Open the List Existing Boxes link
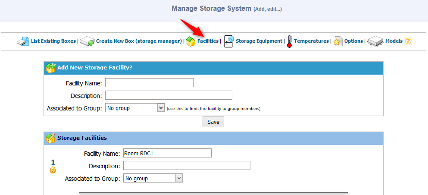The height and width of the screenshot is (195, 428). tap(53, 41)
